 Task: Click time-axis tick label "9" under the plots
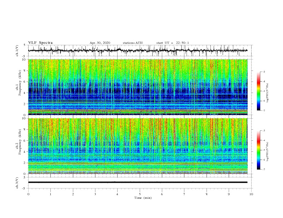pos(229,194)
